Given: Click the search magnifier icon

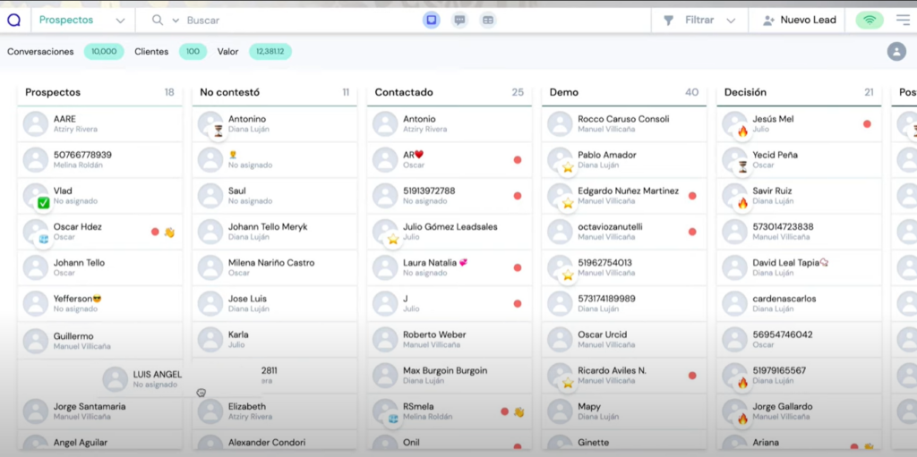Looking at the screenshot, I should [x=158, y=20].
